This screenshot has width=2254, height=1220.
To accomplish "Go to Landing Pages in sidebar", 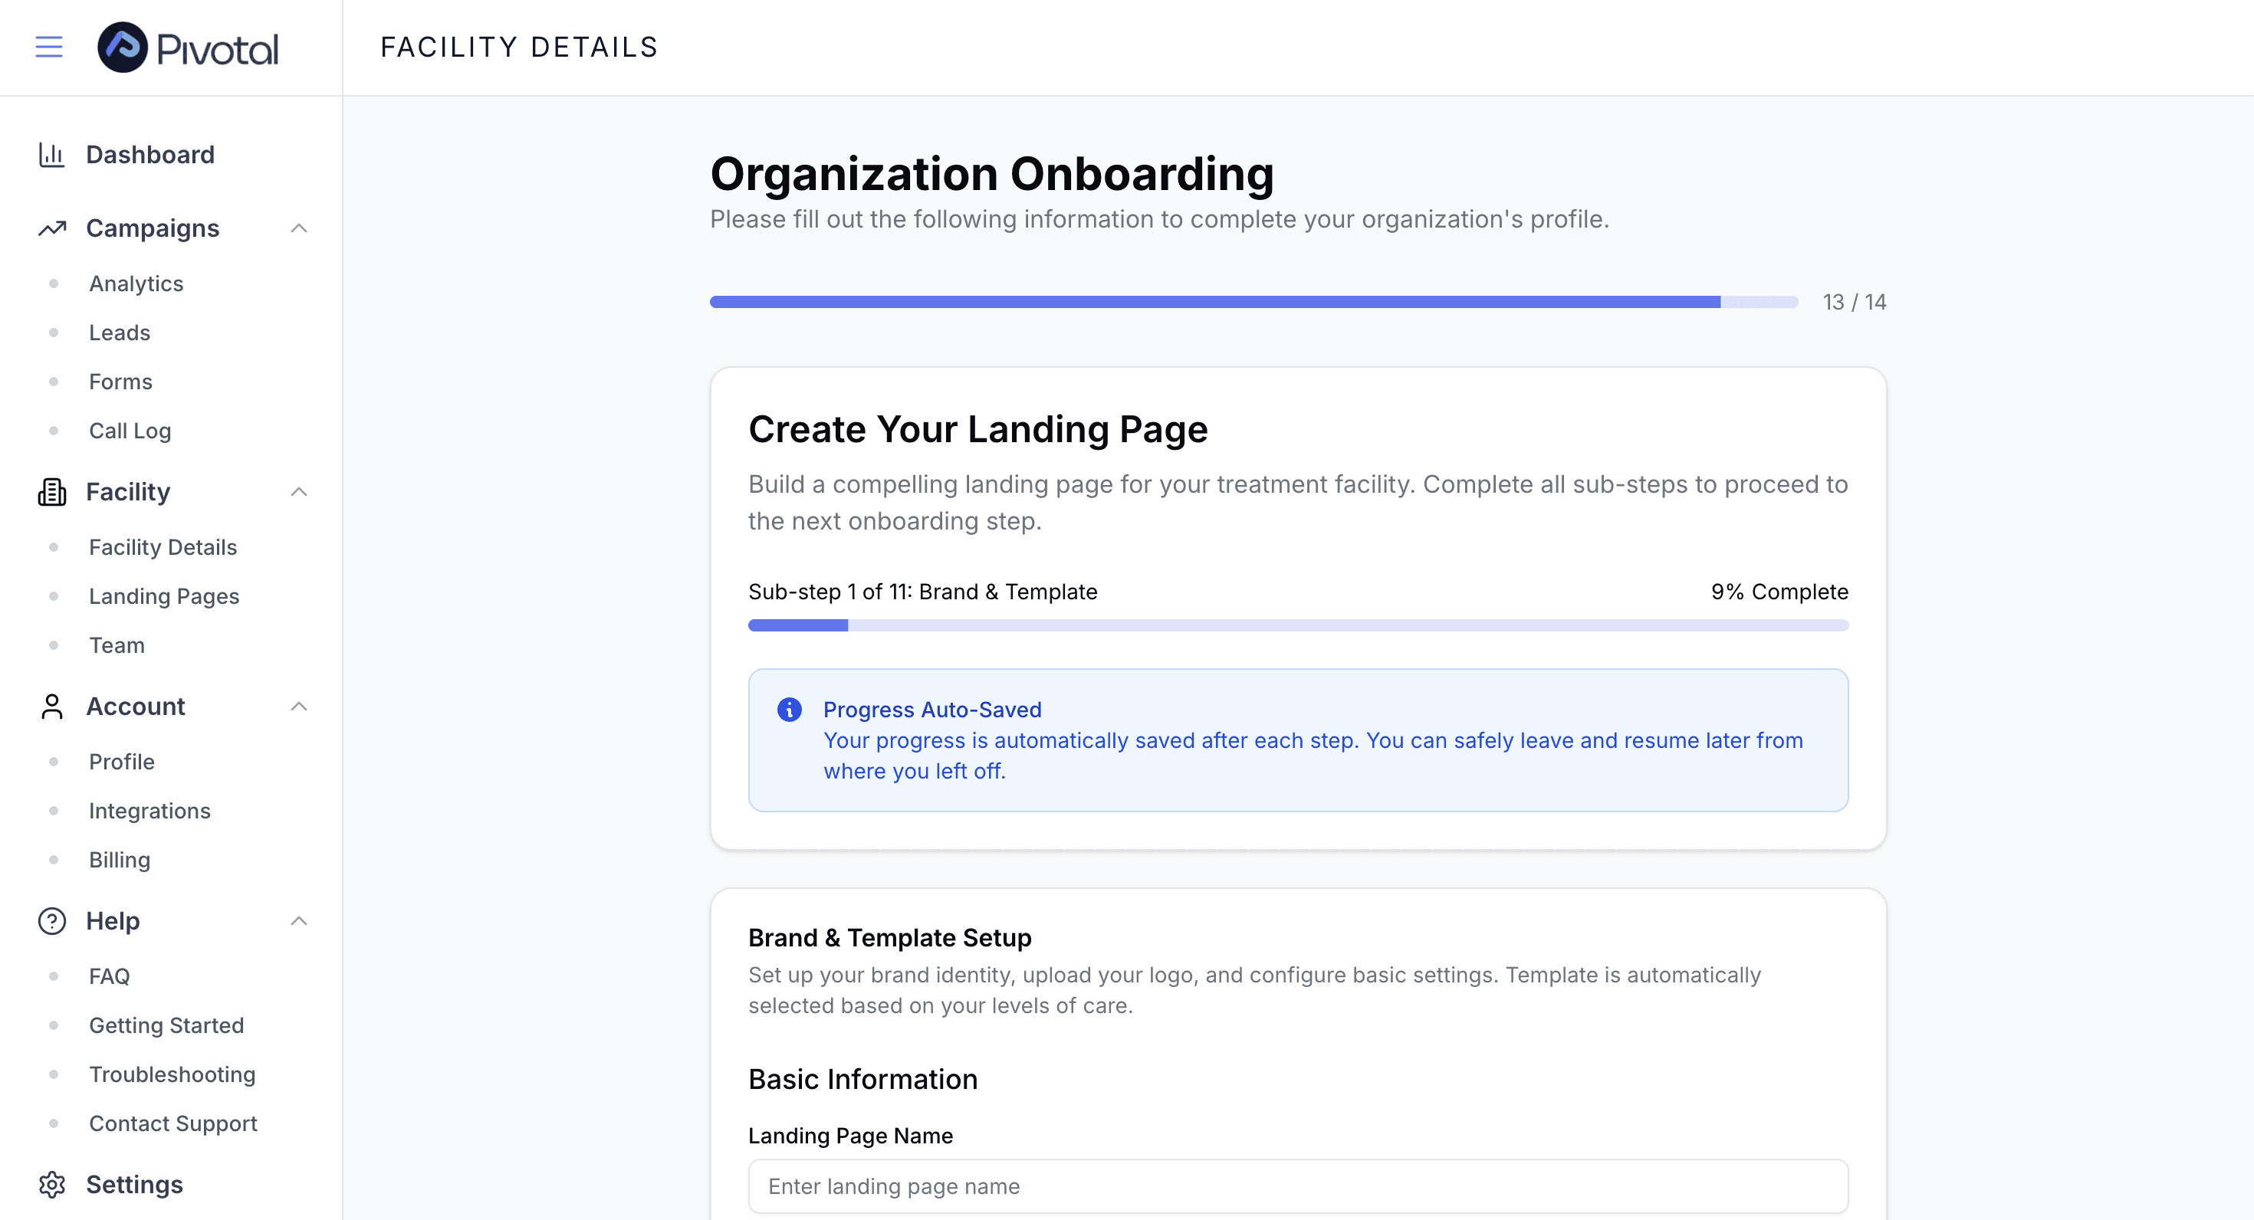I will pos(163,595).
